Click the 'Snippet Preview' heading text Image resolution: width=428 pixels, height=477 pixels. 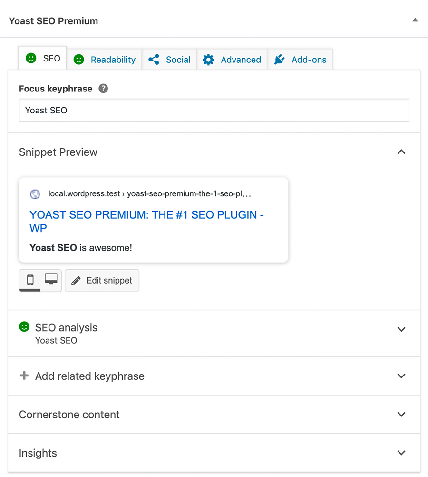pyautogui.click(x=58, y=152)
